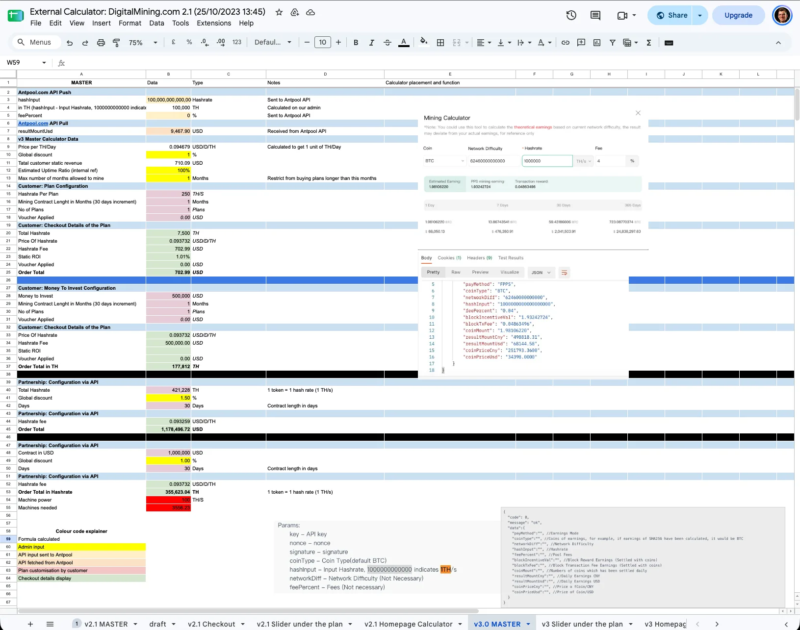The height and width of the screenshot is (630, 800).
Task: Collapse the toolbar with the chevron
Action: 778,43
